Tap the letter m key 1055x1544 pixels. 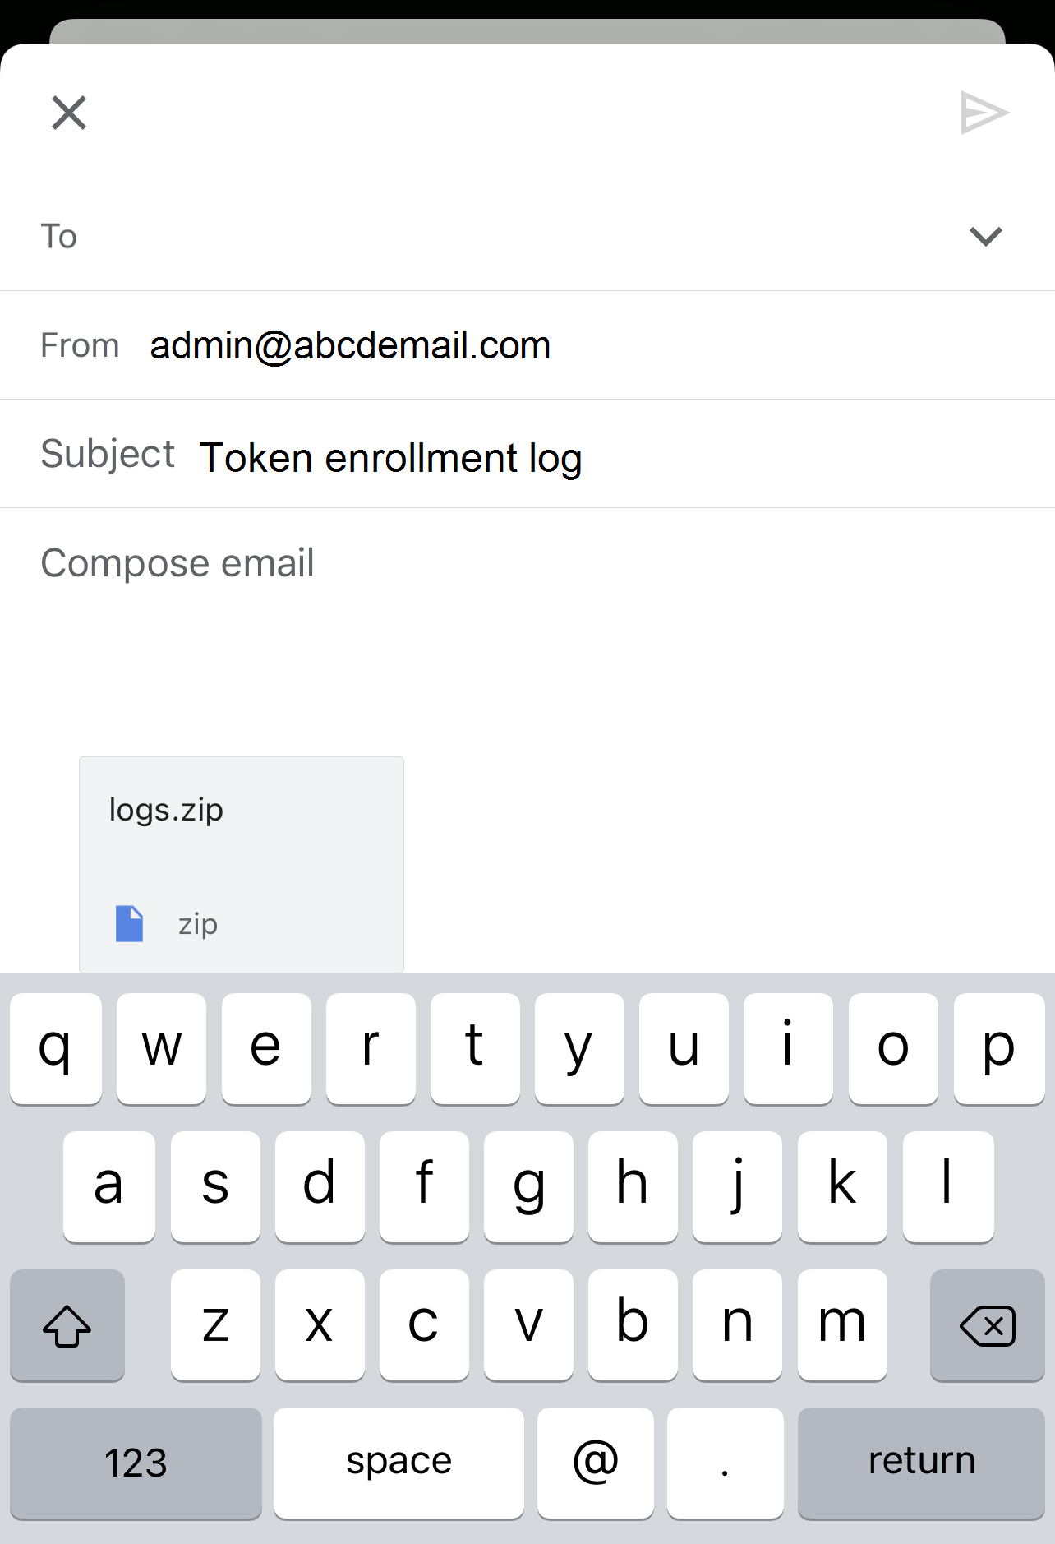point(842,1324)
